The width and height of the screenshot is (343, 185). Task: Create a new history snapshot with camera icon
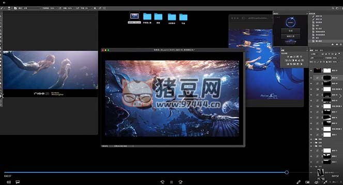337,44
